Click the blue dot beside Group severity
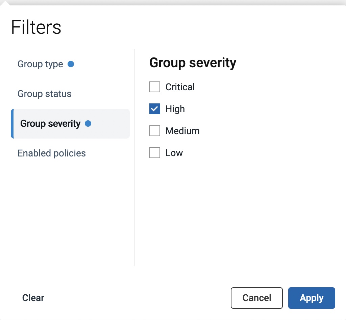Viewport: 346px width, 320px height. 88,124
